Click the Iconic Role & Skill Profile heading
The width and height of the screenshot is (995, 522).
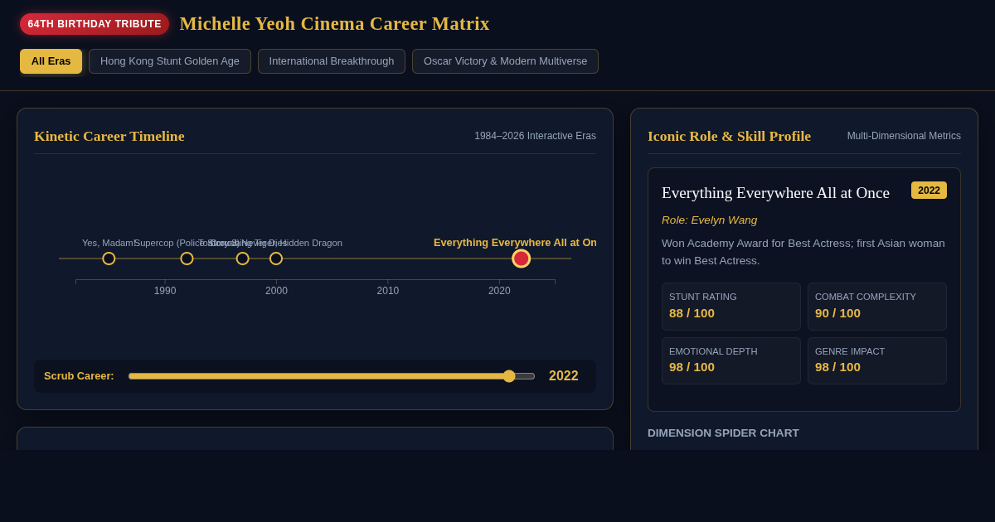coord(729,136)
